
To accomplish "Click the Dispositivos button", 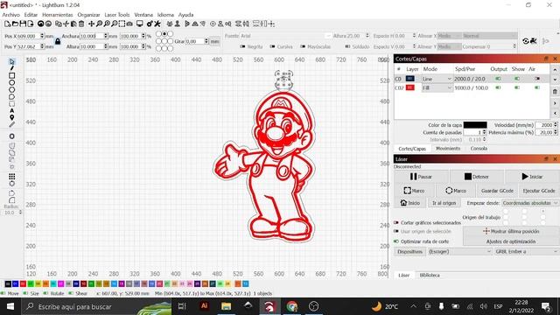I will pos(409,252).
